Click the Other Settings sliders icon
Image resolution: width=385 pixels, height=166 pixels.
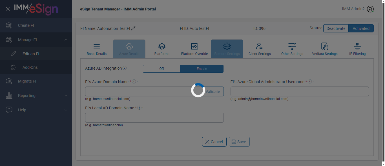[292, 46]
